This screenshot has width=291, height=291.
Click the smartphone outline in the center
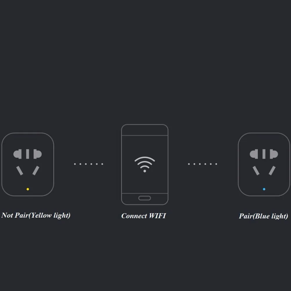[x=145, y=164]
